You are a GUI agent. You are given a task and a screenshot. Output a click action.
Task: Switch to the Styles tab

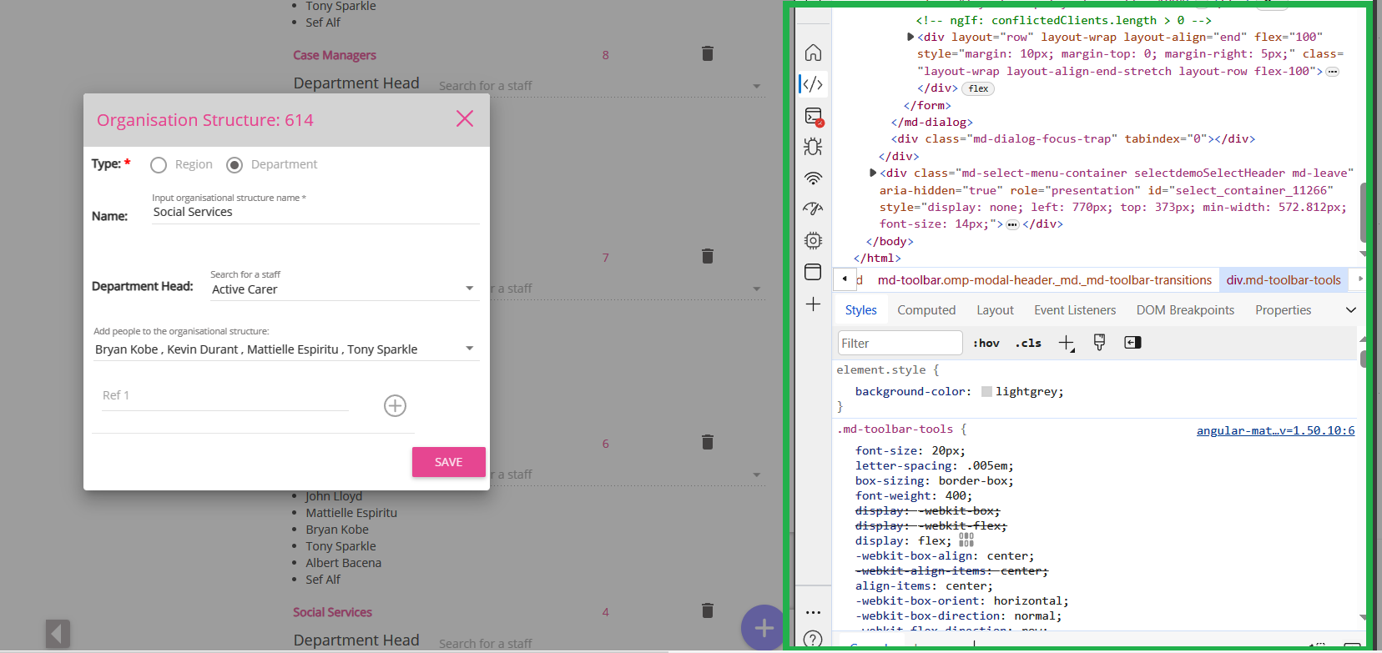(x=860, y=310)
